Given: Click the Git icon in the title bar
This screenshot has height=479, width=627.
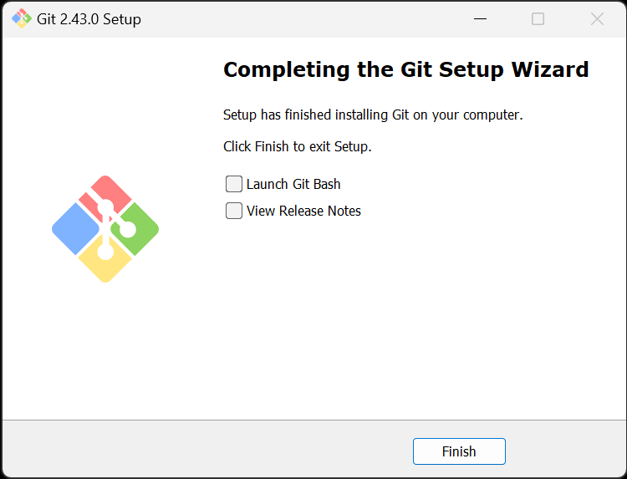Looking at the screenshot, I should (22, 18).
